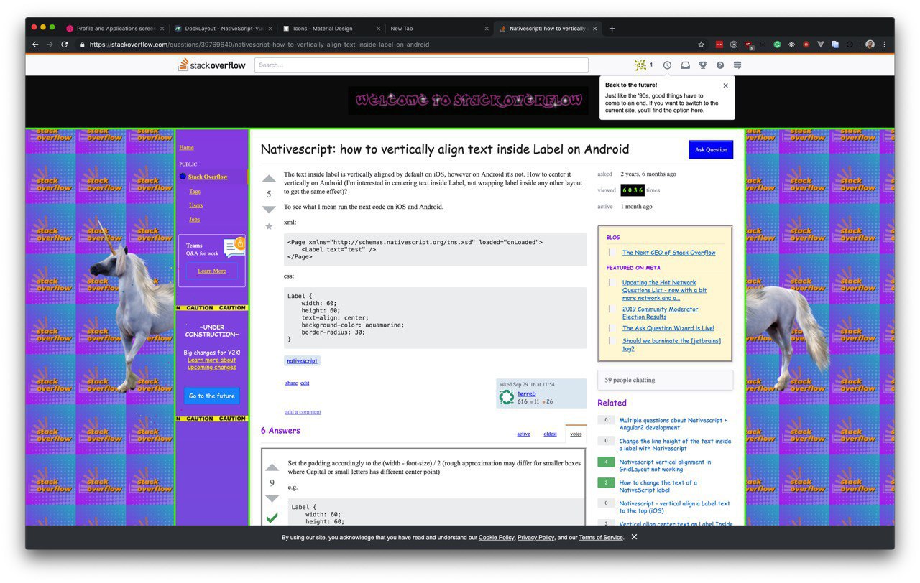The width and height of the screenshot is (920, 583).
Task: Open Privacy Policy link in banner
Action: tap(536, 537)
